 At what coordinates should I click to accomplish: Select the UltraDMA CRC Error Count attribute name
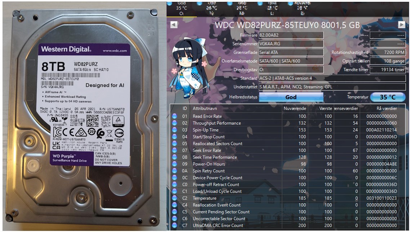[218, 225]
